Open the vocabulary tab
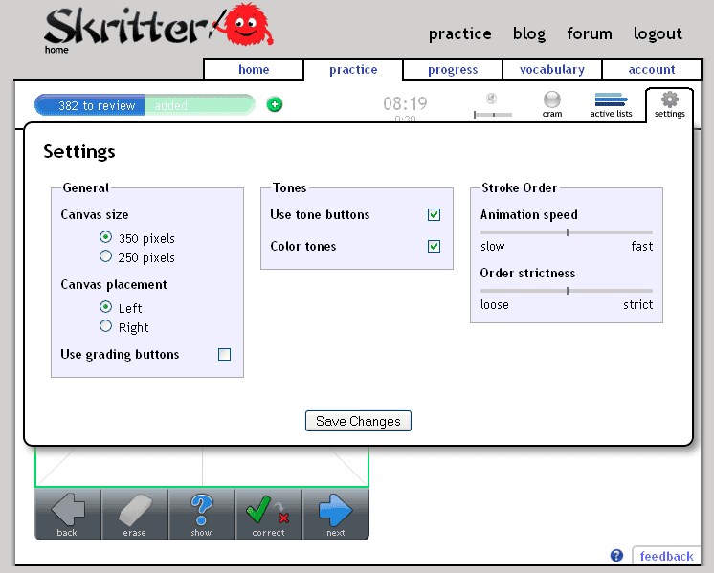 pos(552,70)
